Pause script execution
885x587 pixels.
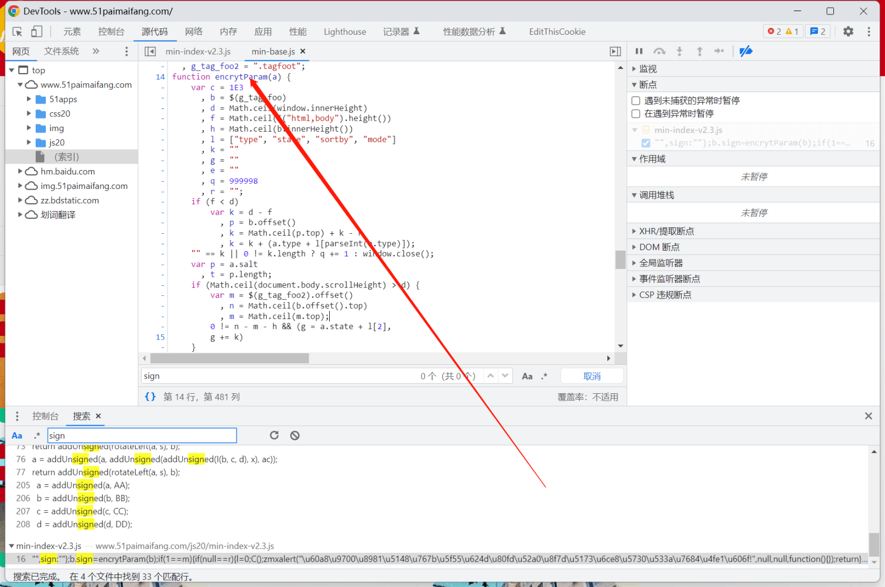(x=639, y=51)
